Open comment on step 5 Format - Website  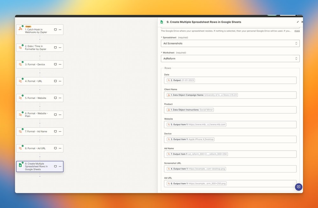pos(55,98)
